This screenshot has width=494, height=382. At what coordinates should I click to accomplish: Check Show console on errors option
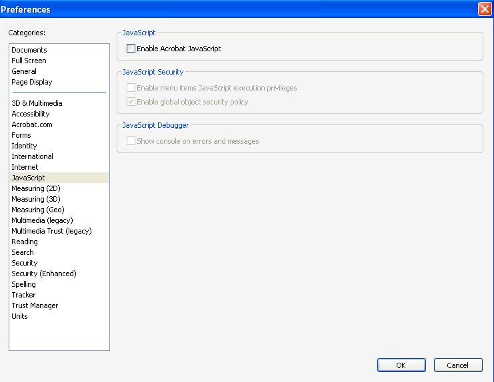131,141
